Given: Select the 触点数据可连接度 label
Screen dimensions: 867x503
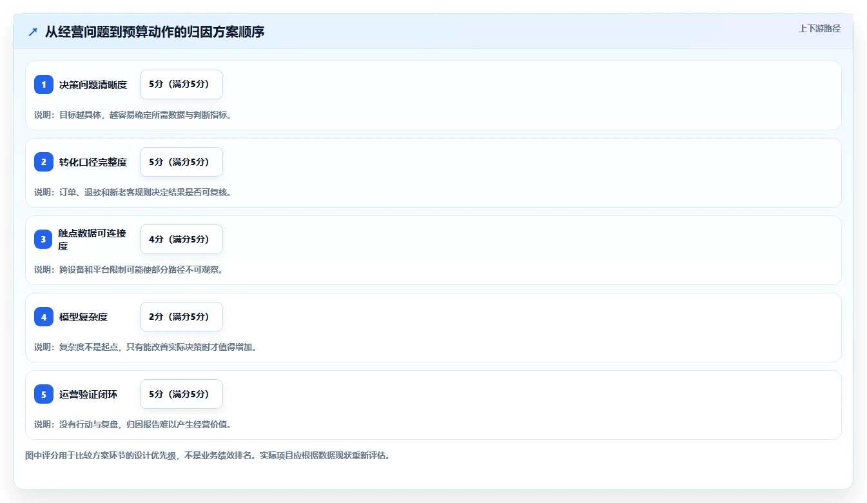Looking at the screenshot, I should click(93, 239).
